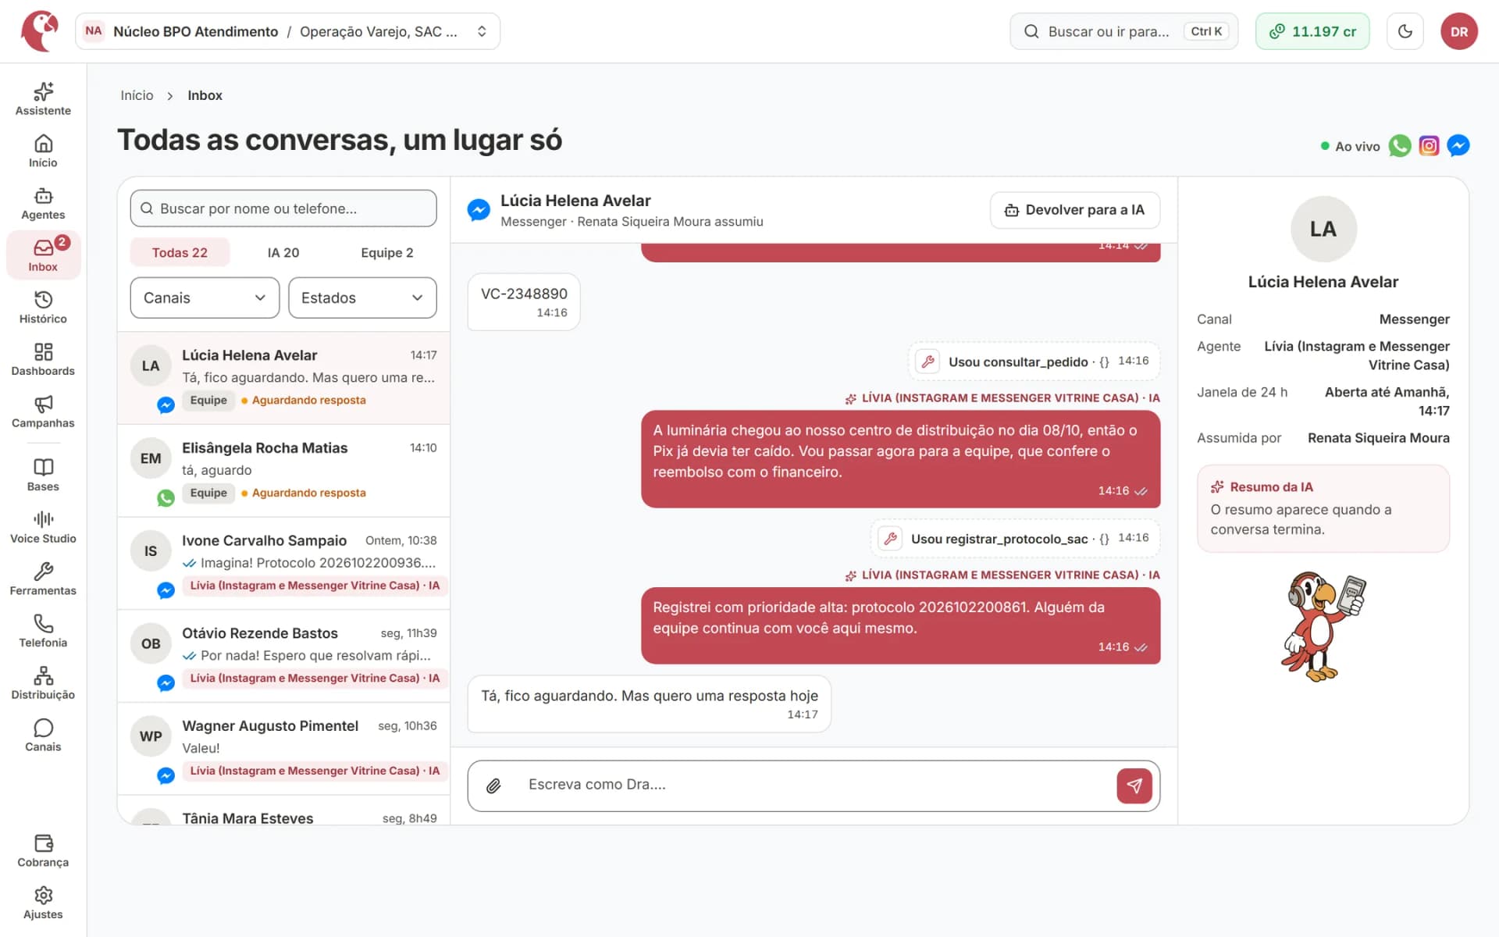This screenshot has width=1499, height=937.
Task: Open Histórico from the sidebar
Action: click(43, 308)
